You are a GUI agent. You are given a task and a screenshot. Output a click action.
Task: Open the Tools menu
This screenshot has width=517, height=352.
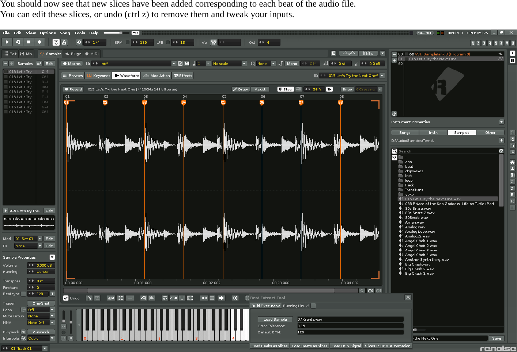[x=79, y=33]
